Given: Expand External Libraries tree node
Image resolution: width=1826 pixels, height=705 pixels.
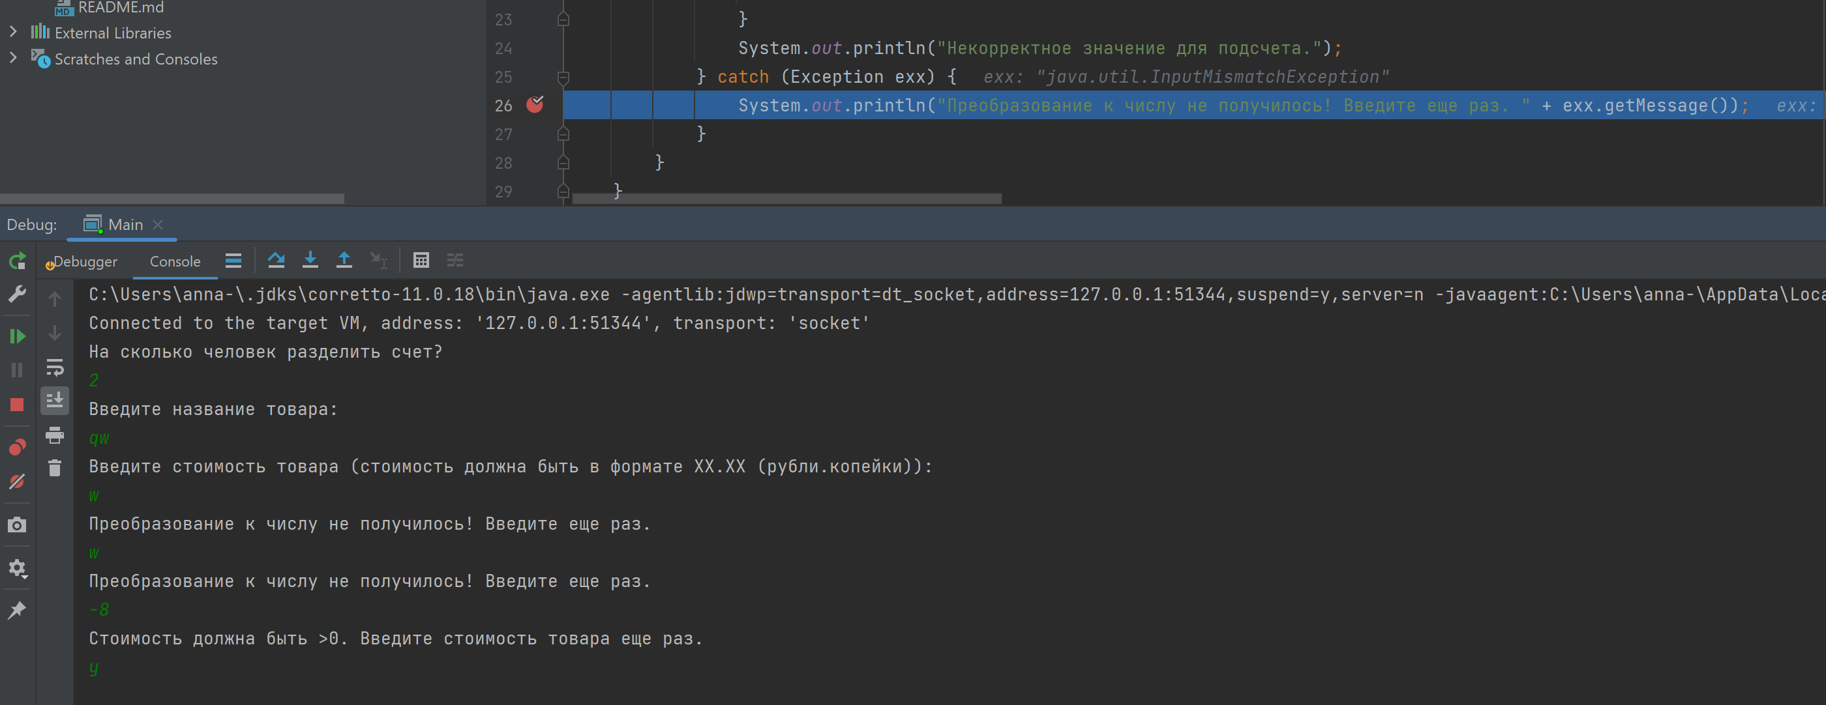Looking at the screenshot, I should point(13,32).
